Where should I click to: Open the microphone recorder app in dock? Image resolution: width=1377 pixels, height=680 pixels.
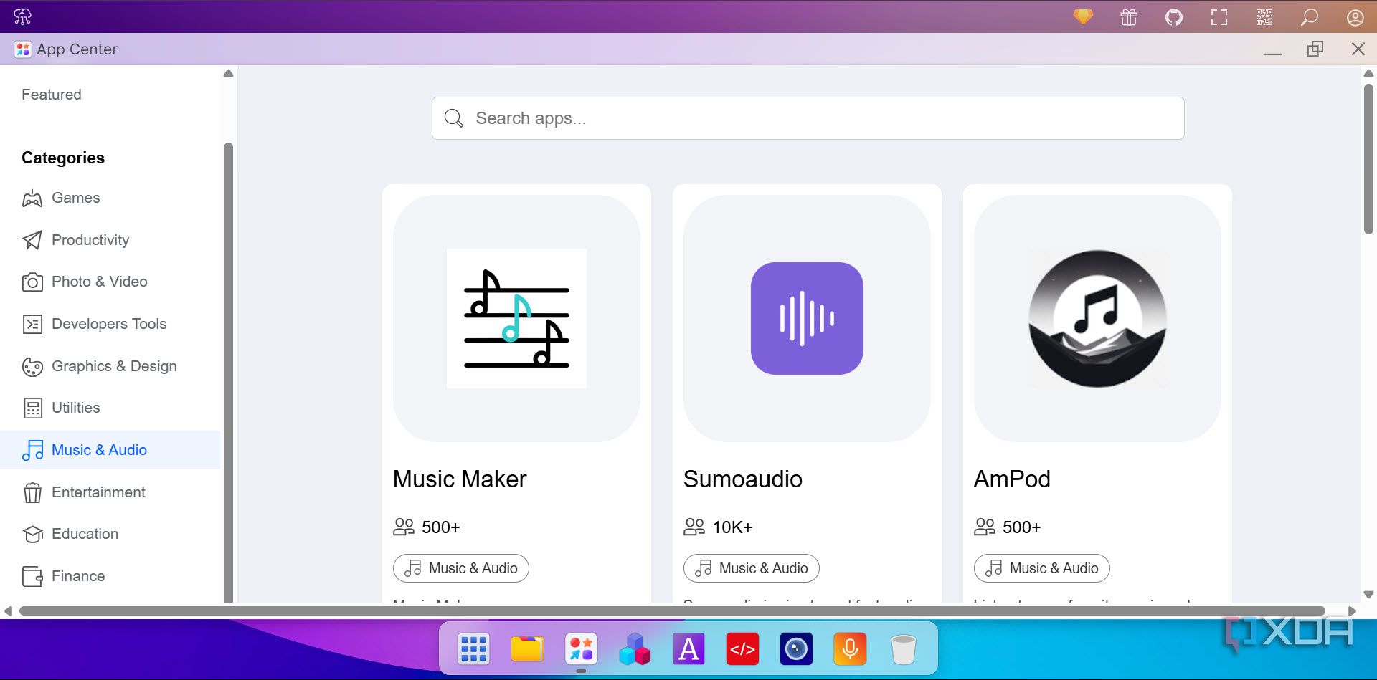click(x=850, y=649)
